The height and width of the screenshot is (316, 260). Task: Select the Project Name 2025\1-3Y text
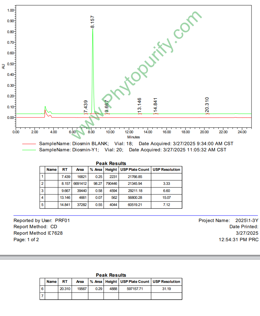(228, 221)
